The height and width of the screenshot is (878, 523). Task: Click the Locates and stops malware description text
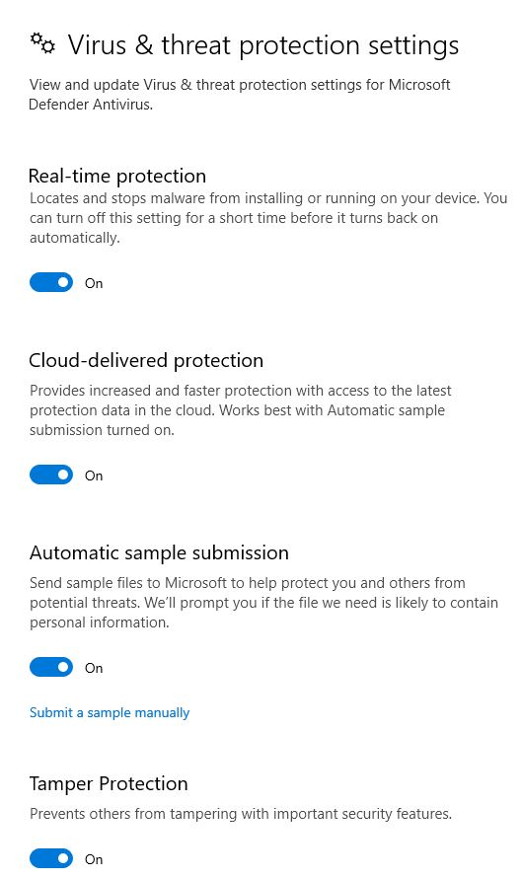click(268, 218)
